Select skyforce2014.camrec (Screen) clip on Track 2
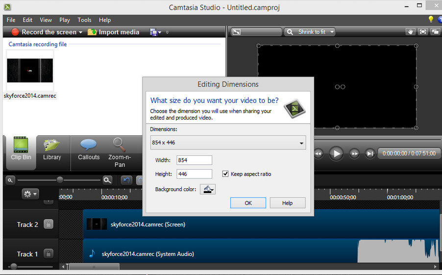 click(x=261, y=225)
